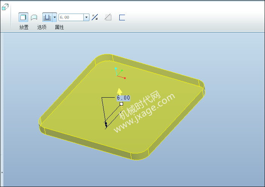This screenshot has width=265, height=187.
Task: Open the 属性 properties tab
Action: click(59, 27)
